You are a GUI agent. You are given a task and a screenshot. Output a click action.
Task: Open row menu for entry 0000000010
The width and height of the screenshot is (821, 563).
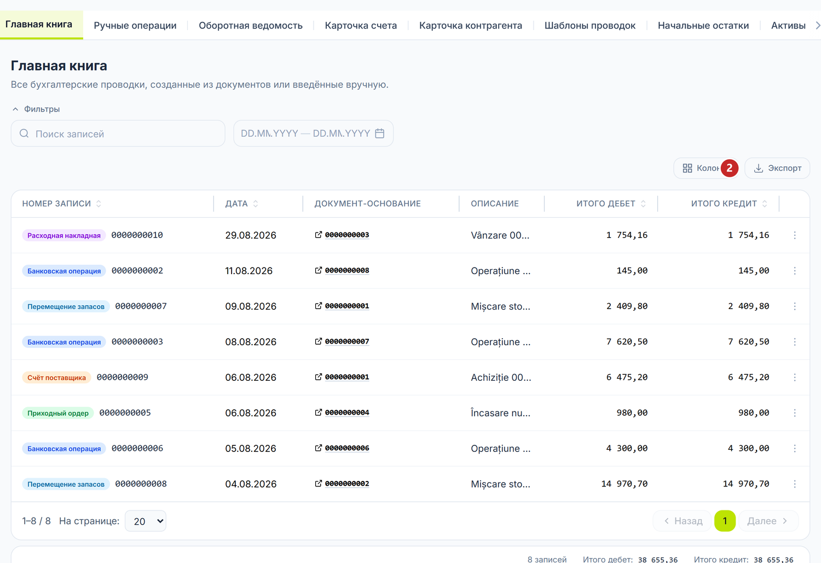795,235
